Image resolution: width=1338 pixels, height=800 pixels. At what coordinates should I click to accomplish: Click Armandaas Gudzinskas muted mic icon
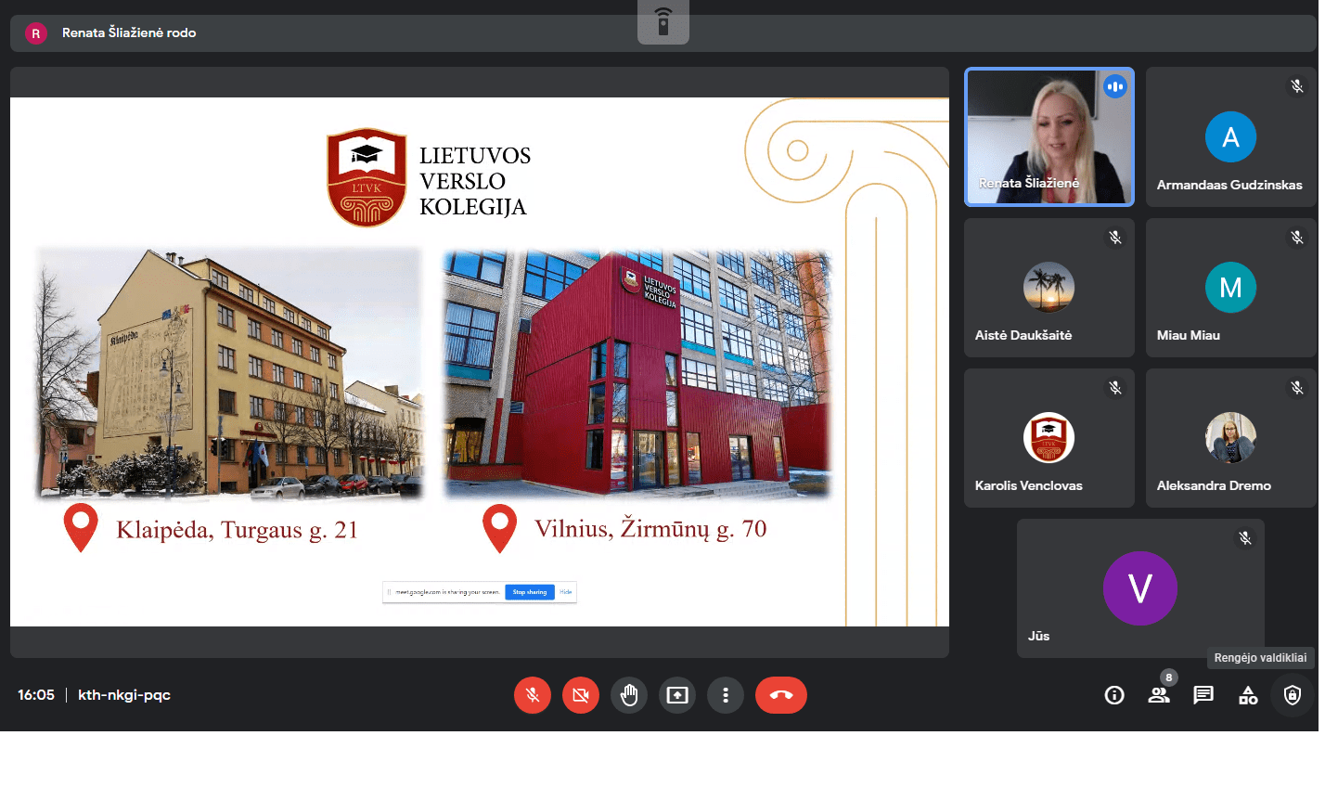pos(1297,86)
